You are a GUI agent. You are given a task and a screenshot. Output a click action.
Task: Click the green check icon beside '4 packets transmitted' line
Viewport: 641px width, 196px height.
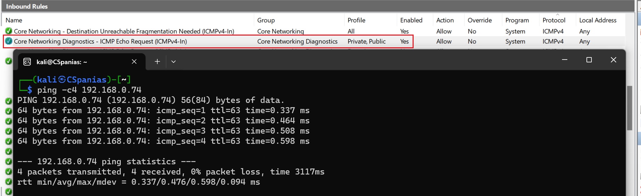click(9, 172)
